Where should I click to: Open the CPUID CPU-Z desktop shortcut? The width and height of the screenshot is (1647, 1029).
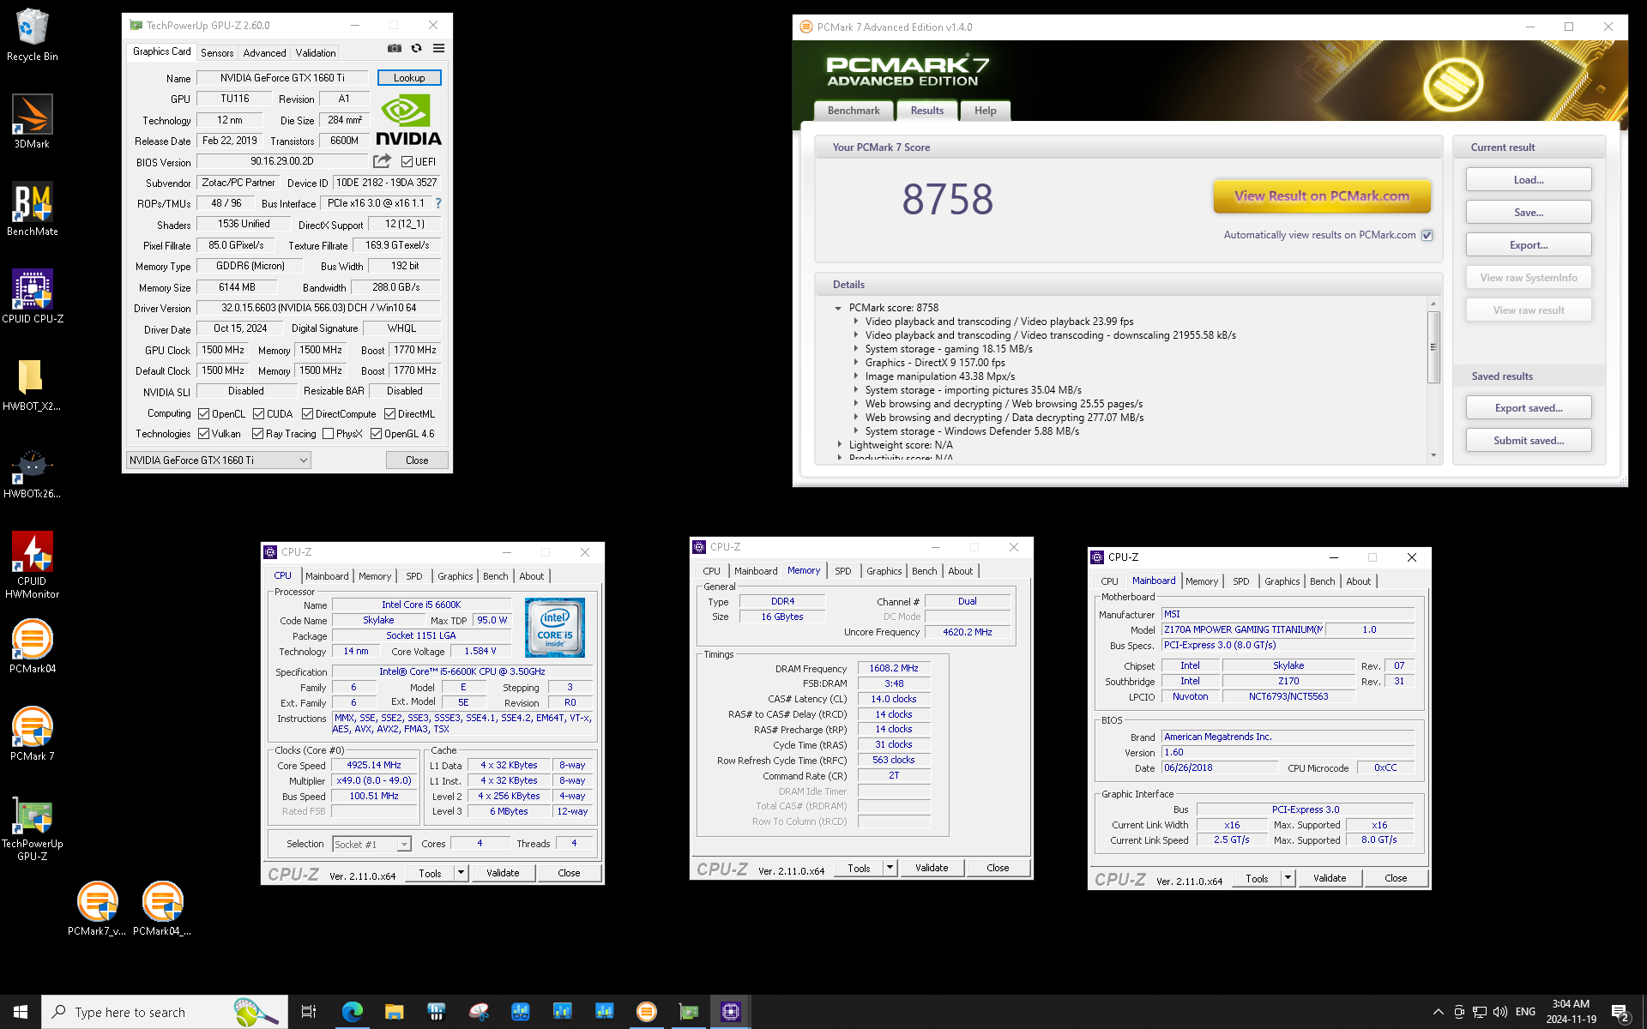point(32,296)
